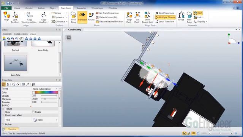Open Help icon at ribbon right
This screenshot has height=137, width=243.
(x=238, y=8)
